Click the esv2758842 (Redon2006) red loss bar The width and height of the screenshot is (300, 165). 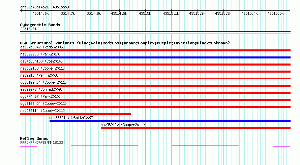pos(155,50)
